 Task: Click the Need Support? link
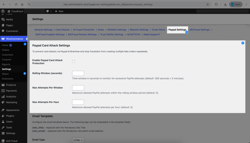152,34
